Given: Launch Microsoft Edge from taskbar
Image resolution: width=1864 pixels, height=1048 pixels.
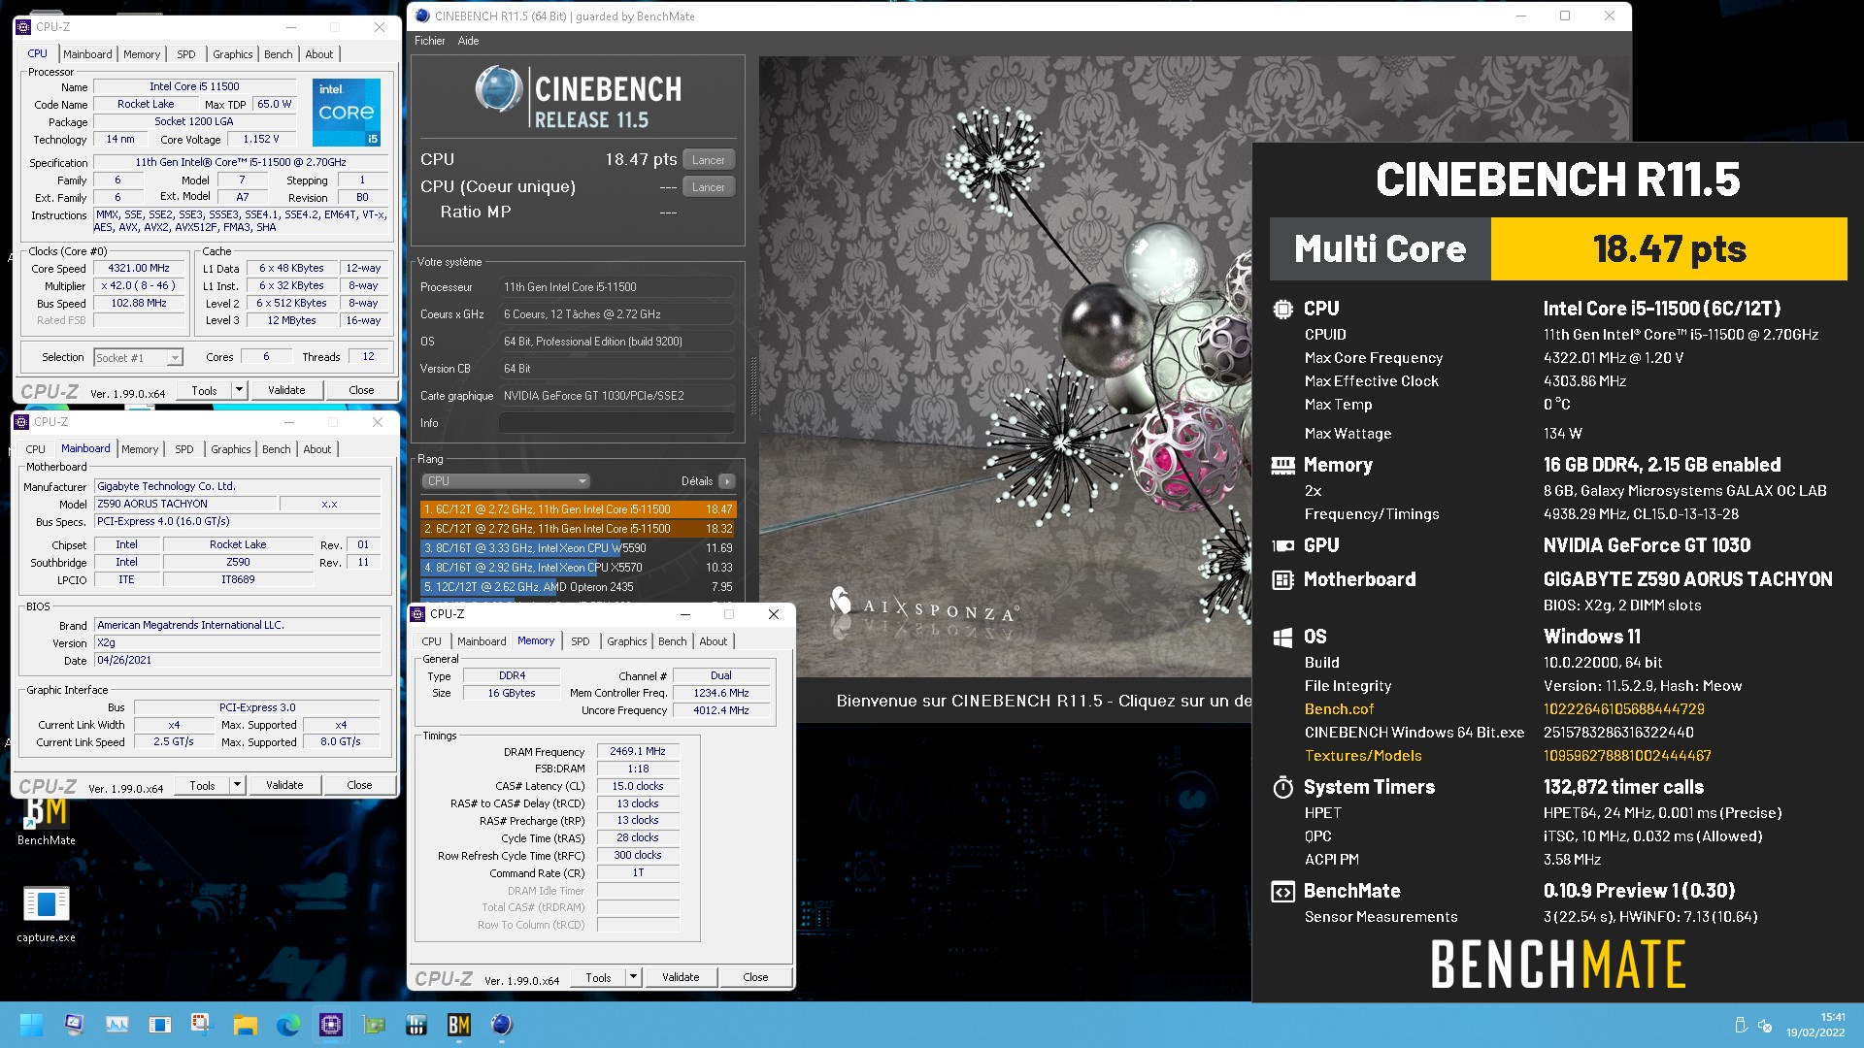Looking at the screenshot, I should point(288,1025).
